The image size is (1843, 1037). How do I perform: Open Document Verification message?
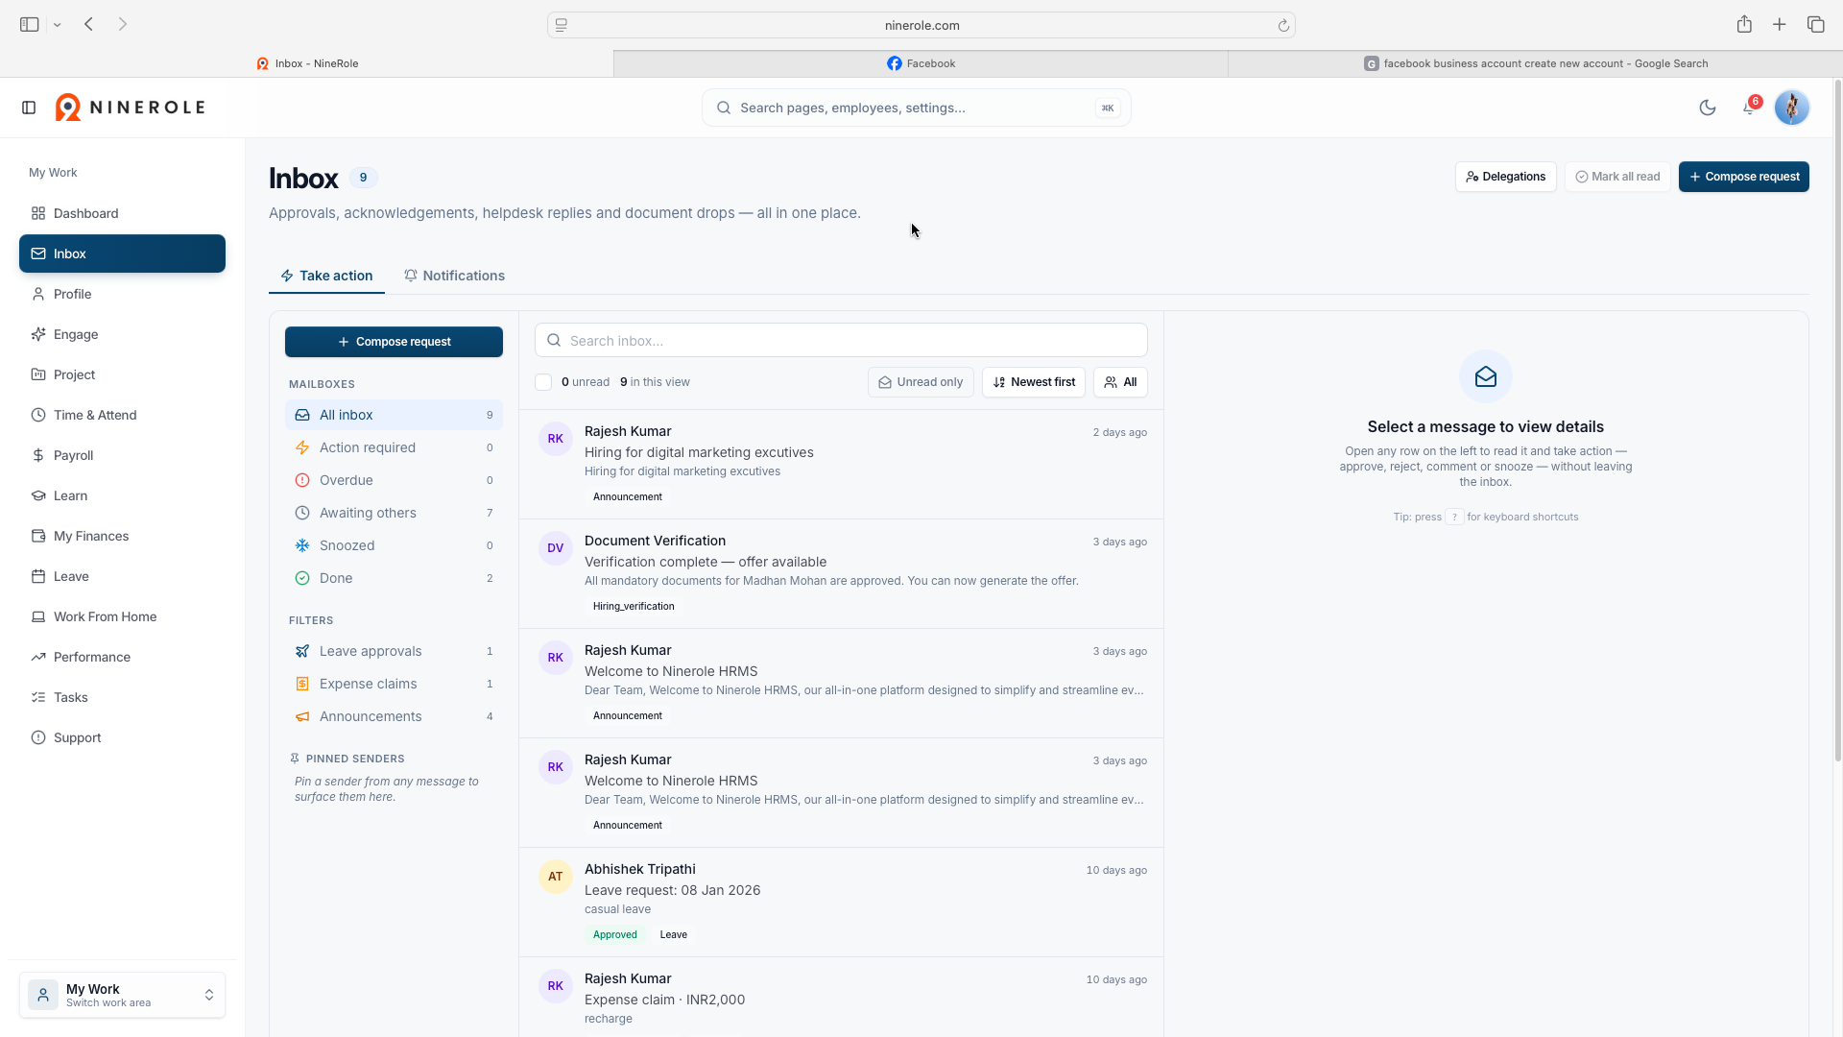coord(841,574)
